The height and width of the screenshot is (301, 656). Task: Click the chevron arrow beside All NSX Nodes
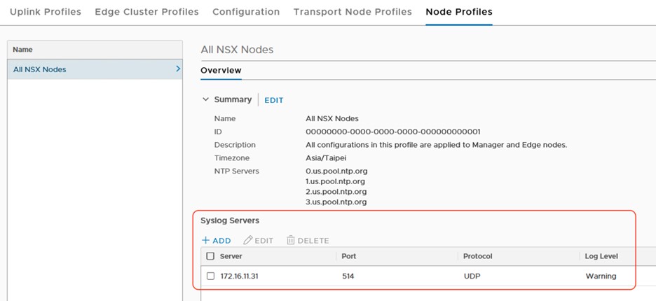pyautogui.click(x=178, y=69)
